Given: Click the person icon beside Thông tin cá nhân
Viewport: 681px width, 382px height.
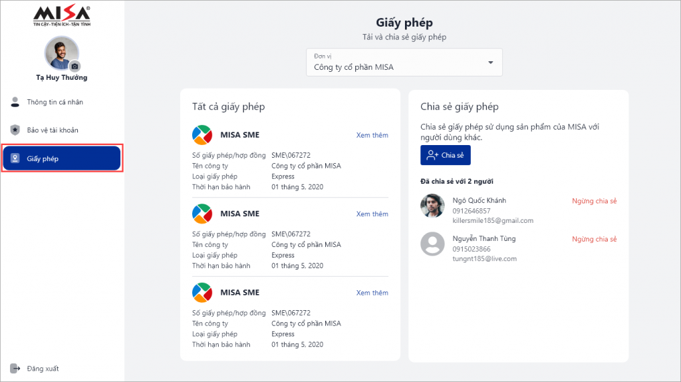Looking at the screenshot, I should pos(15,102).
